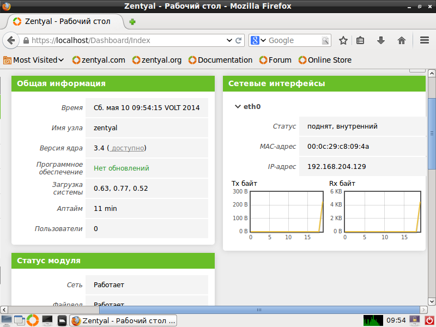The height and width of the screenshot is (327, 436).
Task: Click the Tx байт traffic graph
Action: tap(287, 211)
